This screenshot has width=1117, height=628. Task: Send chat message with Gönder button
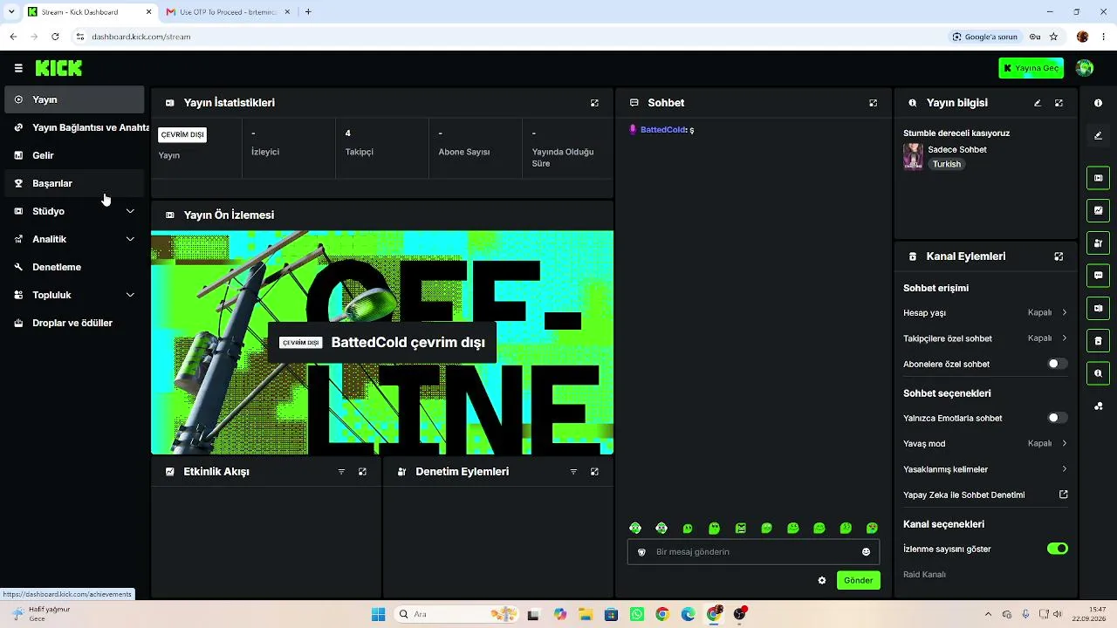(859, 580)
